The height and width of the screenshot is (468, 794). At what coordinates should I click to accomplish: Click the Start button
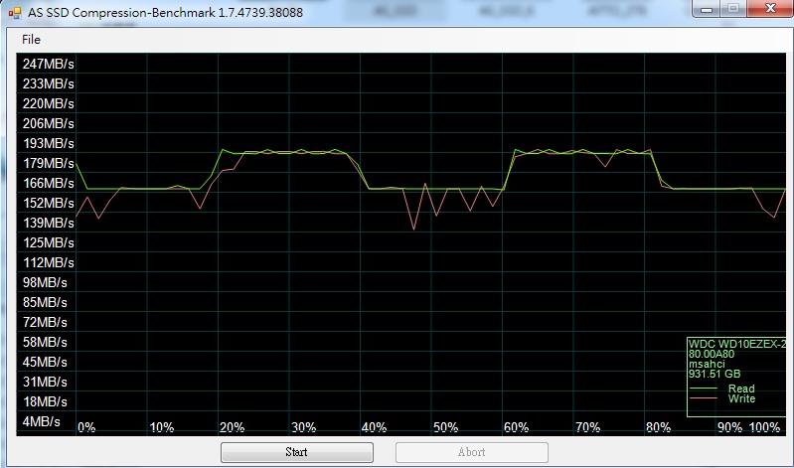coord(297,452)
